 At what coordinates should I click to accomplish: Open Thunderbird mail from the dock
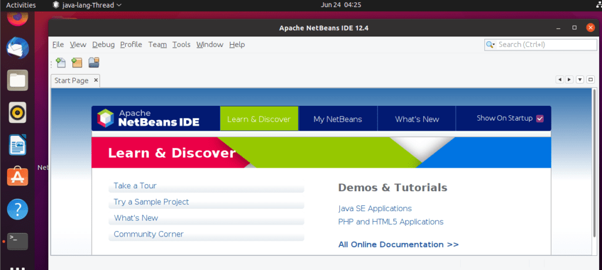(18, 48)
